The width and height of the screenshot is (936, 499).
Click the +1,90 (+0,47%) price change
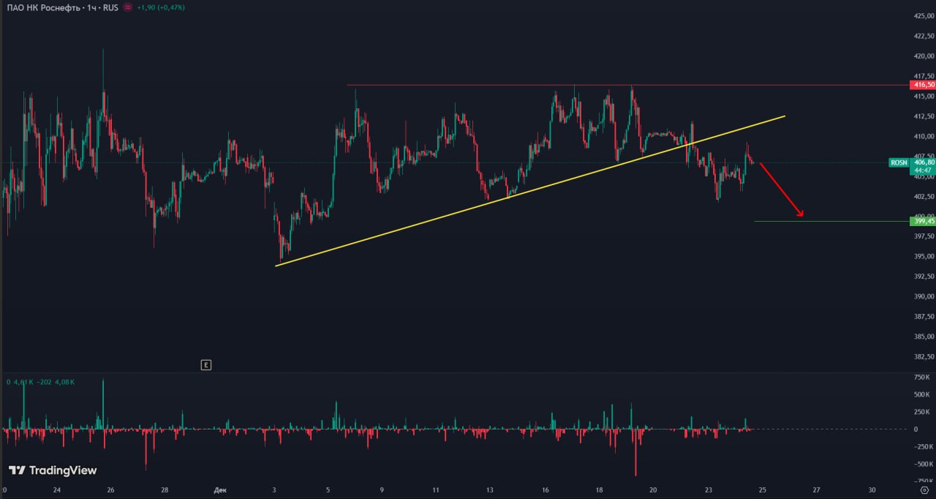pos(161,7)
